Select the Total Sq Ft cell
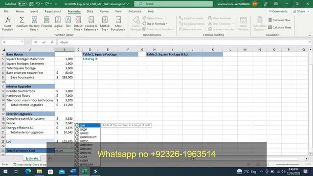The height and width of the screenshot is (176, 313). (90, 59)
